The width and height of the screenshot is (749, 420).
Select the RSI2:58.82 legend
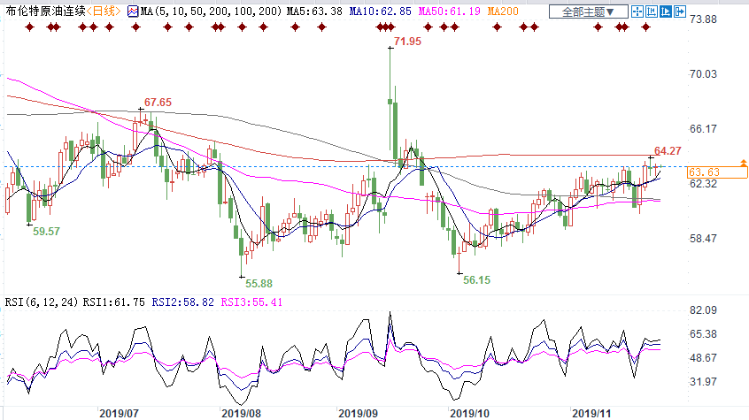[x=183, y=302]
